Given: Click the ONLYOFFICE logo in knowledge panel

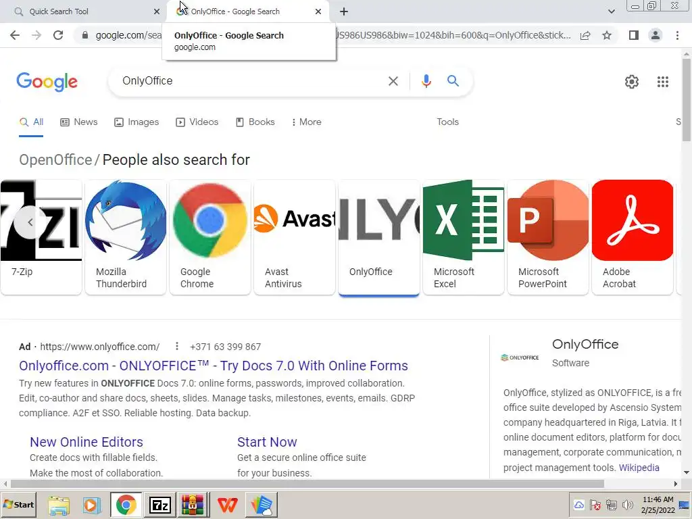Looking at the screenshot, I should click(x=520, y=357).
